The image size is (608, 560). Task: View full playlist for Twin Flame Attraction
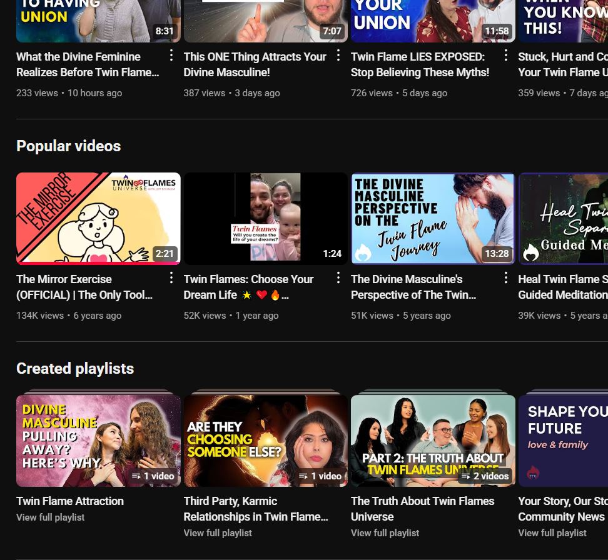pyautogui.click(x=50, y=517)
